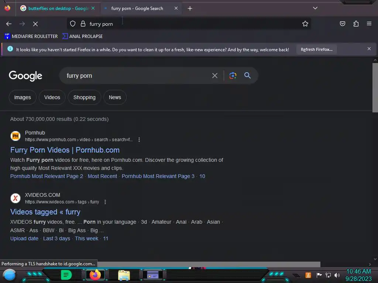Save page to Pocket

(343, 24)
